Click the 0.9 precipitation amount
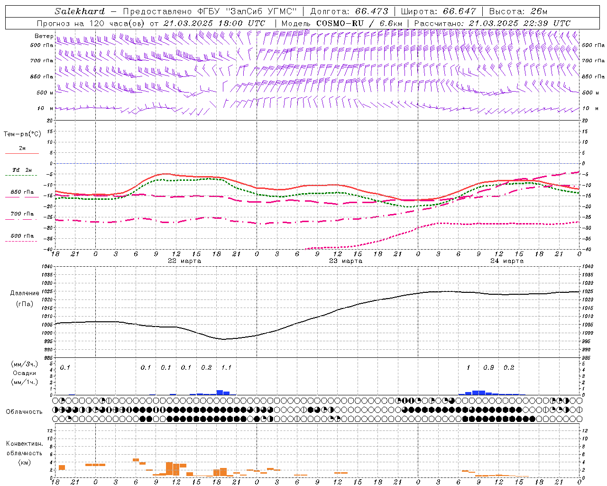This screenshot has width=607, height=486. [488, 368]
